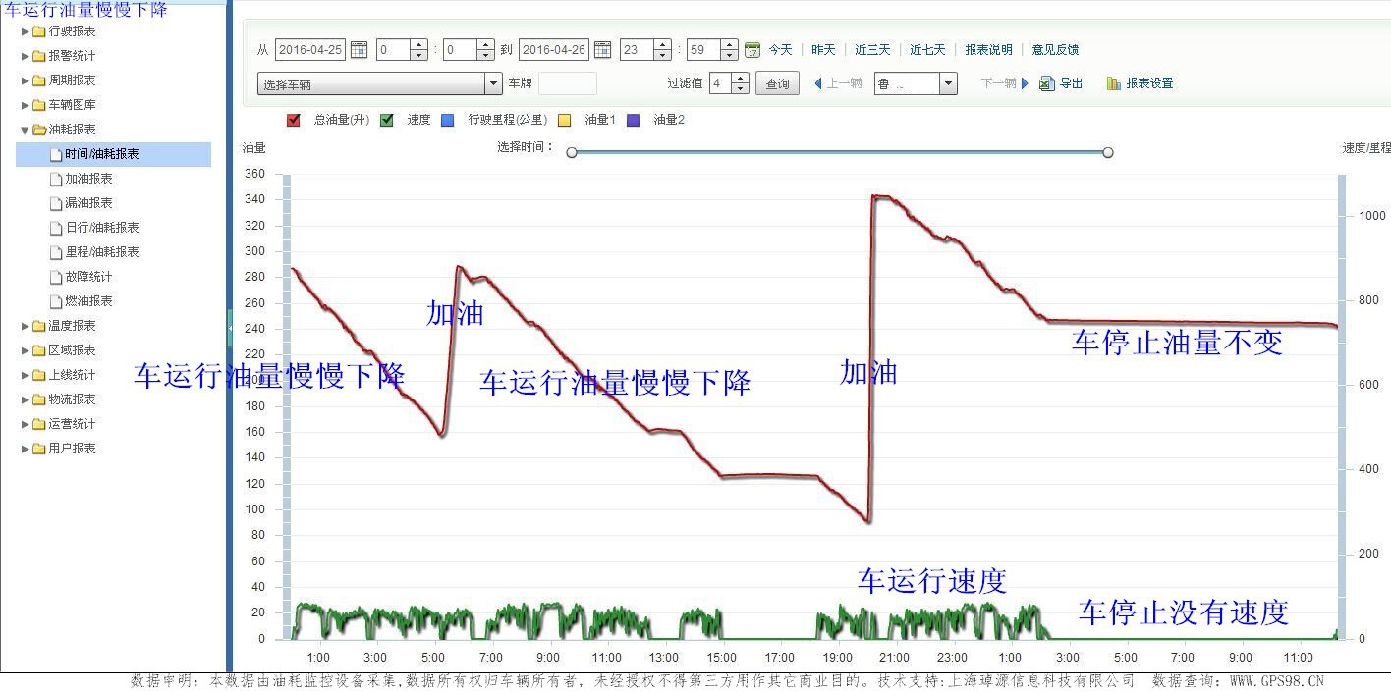Click the 行驶报表 folder icon
Screen dimensions: 1391x692
tap(38, 31)
